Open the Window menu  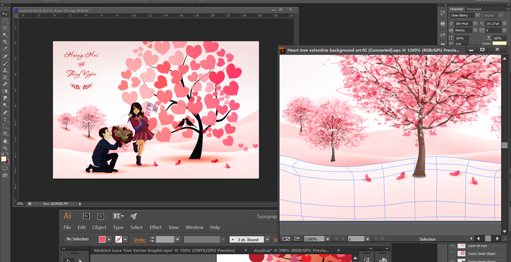(195, 227)
